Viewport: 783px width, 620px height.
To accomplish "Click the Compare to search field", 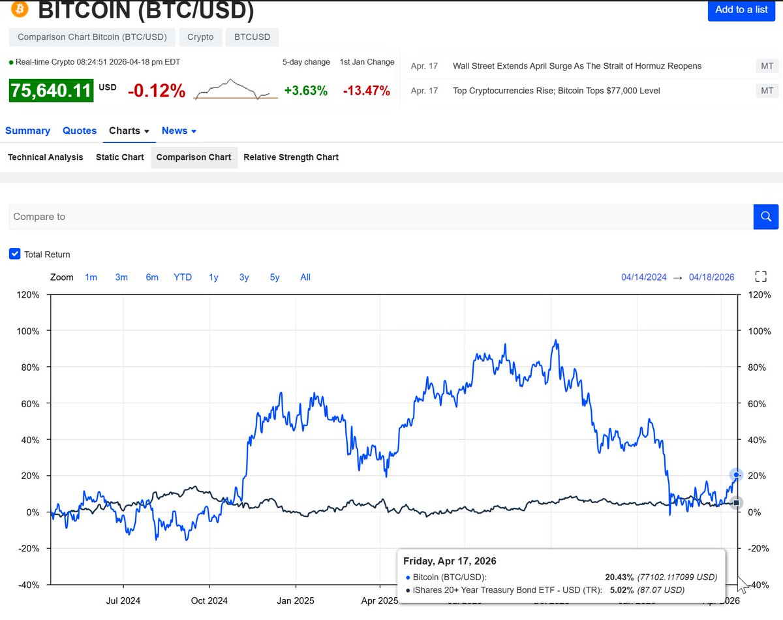I will (x=381, y=217).
